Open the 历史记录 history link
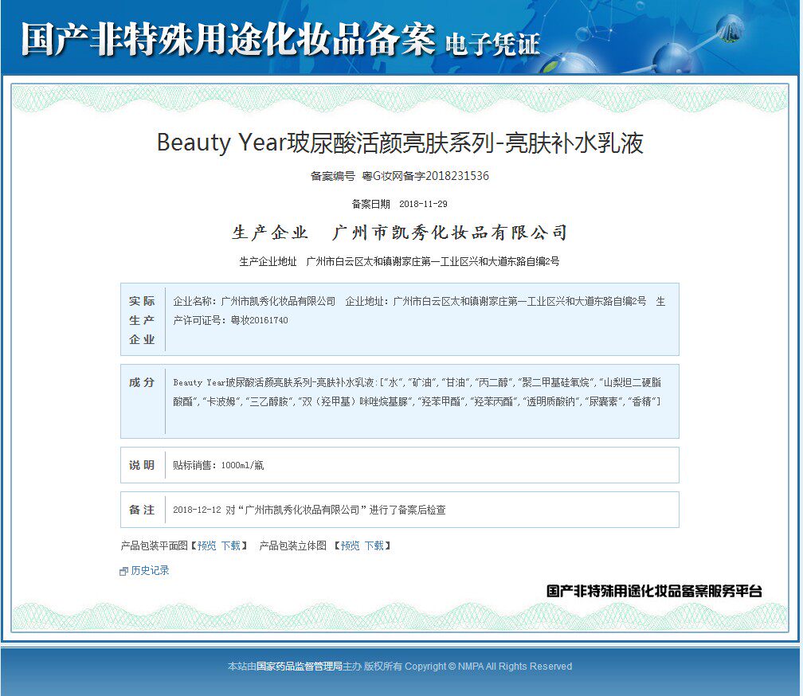 point(150,571)
